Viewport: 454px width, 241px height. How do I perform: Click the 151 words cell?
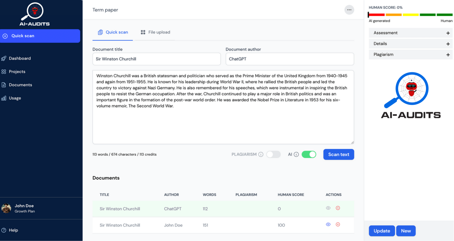click(x=205, y=225)
